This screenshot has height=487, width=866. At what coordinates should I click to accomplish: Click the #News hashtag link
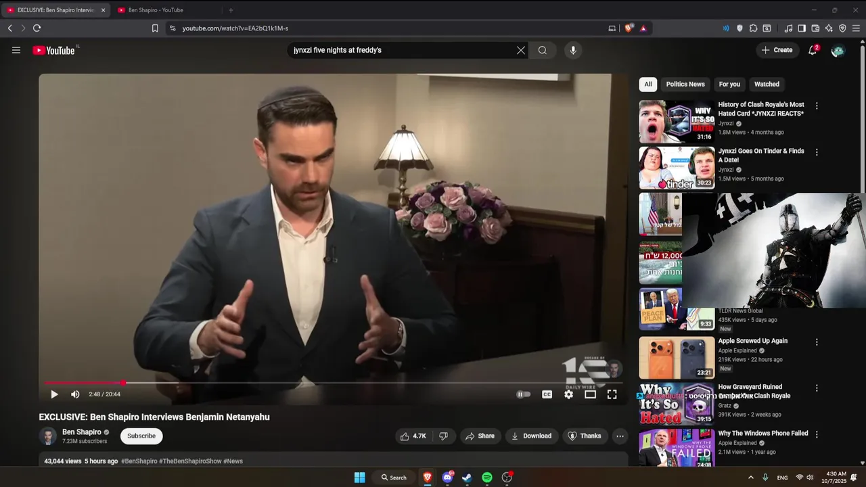[233, 461]
